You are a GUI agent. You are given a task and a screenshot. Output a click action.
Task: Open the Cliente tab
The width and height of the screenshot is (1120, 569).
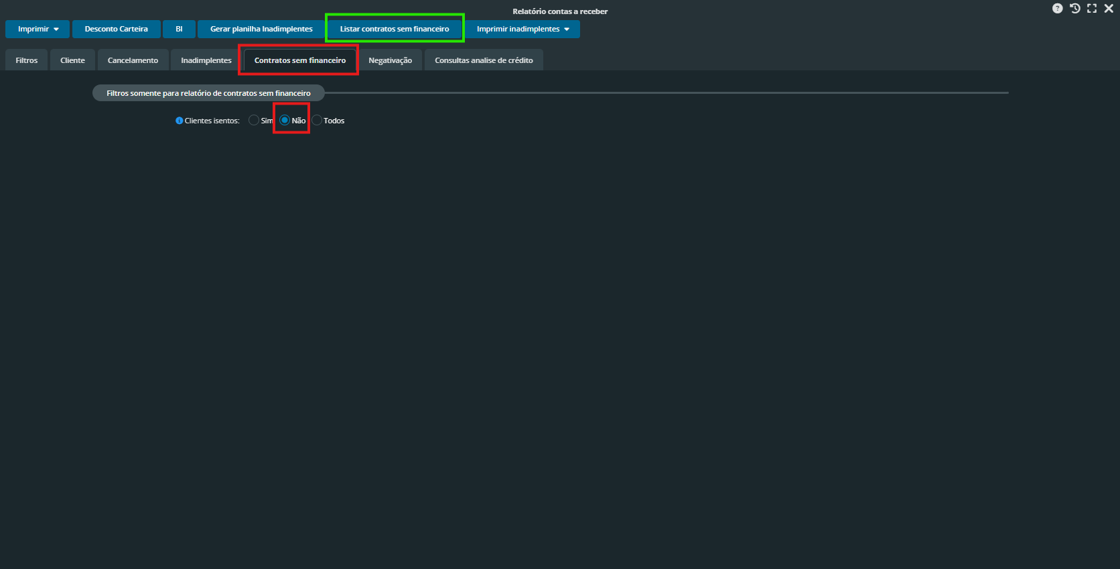[x=72, y=60]
